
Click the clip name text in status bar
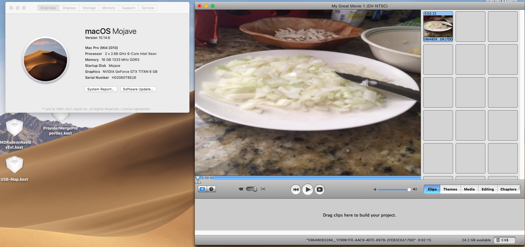[361, 240]
